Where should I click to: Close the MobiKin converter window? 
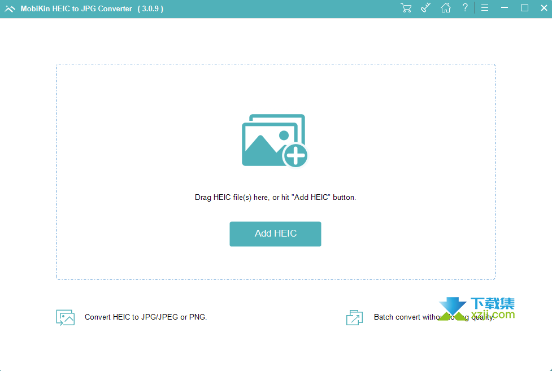(x=544, y=8)
